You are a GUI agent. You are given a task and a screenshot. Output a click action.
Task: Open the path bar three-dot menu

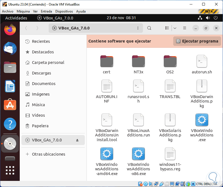(138, 28)
